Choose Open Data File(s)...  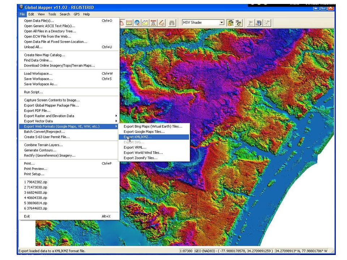[x=69, y=21]
